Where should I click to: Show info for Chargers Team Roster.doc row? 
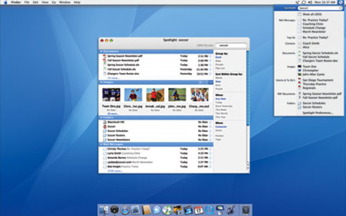click(210, 74)
